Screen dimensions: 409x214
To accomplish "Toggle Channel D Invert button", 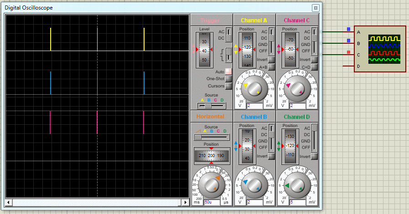I will pos(314,156).
